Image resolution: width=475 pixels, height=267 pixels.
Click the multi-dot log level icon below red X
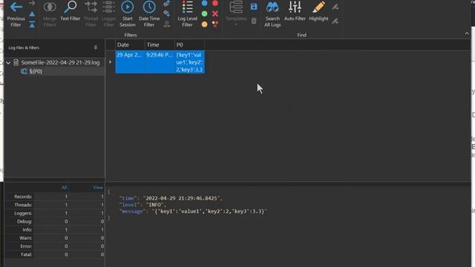pos(215,24)
